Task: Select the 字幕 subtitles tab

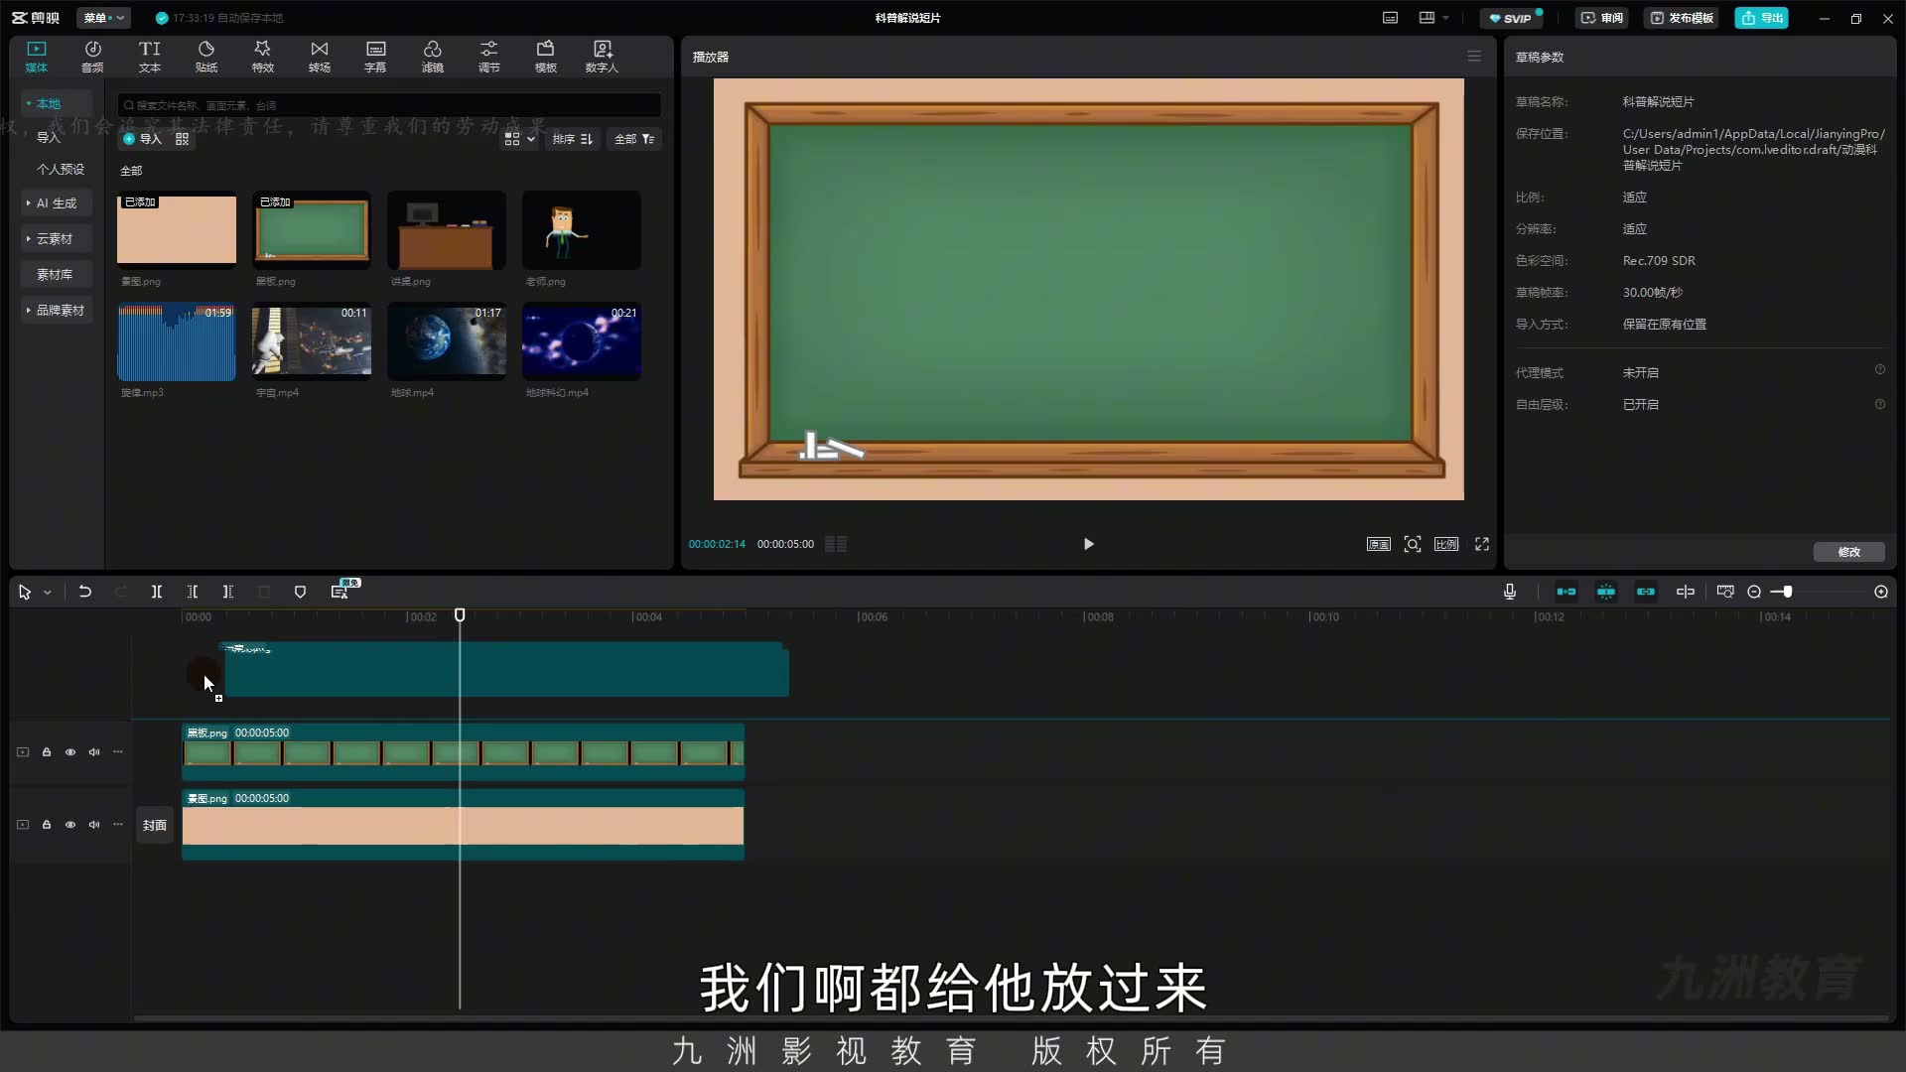Action: (x=375, y=57)
